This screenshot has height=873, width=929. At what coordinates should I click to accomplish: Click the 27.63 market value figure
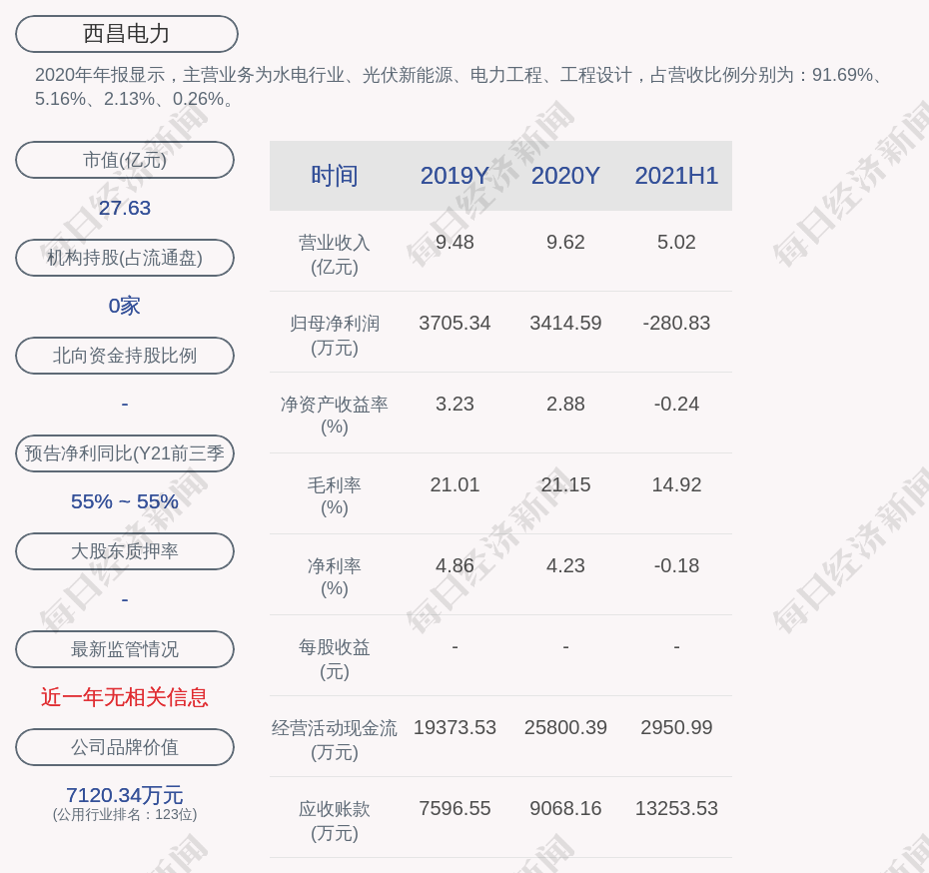[x=125, y=208]
